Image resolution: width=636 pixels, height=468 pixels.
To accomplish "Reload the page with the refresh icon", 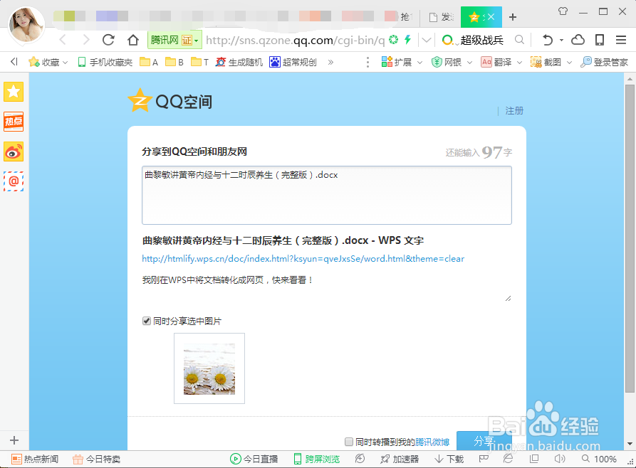I will click(108, 40).
